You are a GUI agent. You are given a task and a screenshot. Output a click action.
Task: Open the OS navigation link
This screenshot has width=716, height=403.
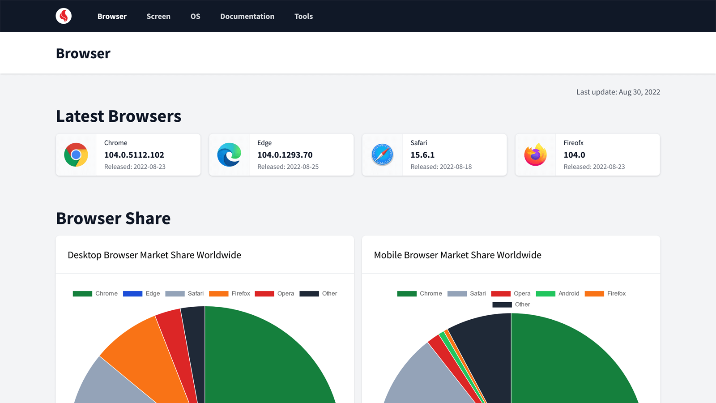click(x=195, y=16)
